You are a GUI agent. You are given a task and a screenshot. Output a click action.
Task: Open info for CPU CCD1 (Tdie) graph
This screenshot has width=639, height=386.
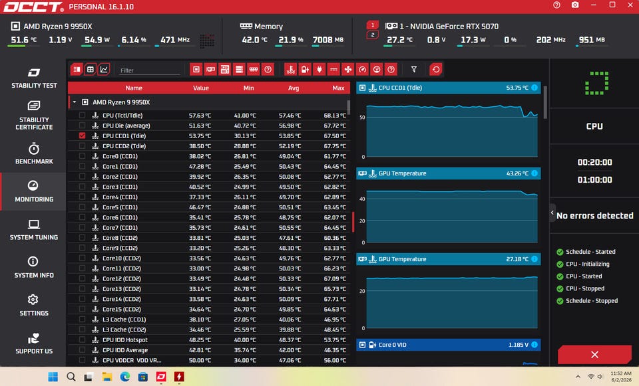pos(534,88)
